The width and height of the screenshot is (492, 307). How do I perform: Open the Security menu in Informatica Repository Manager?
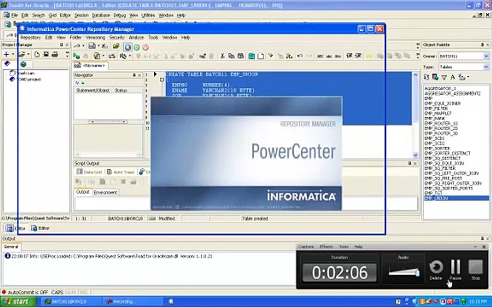(x=117, y=38)
